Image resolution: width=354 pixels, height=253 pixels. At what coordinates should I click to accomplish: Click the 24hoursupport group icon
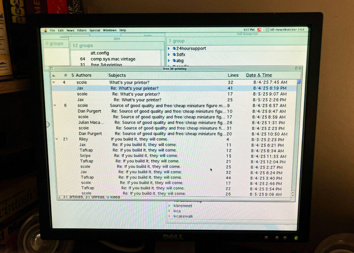click(174, 48)
